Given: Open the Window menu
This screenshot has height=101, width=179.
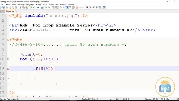Looking at the screenshot, I should [70, 4].
